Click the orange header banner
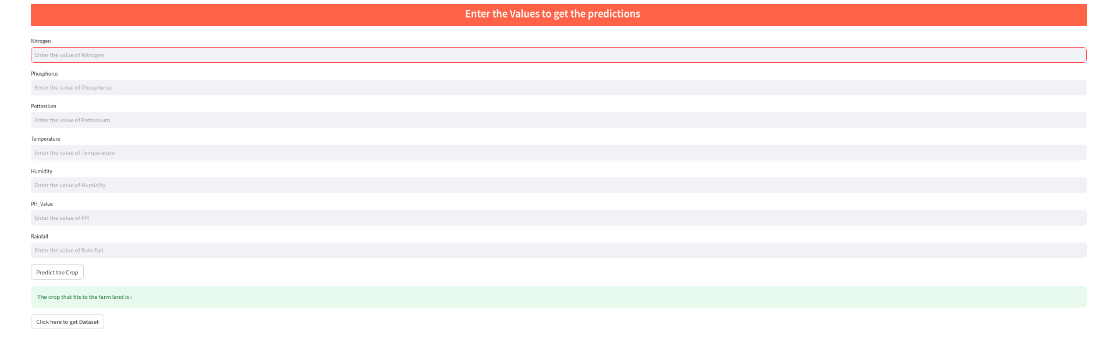Screen dimensions: 1113x364 (558, 15)
